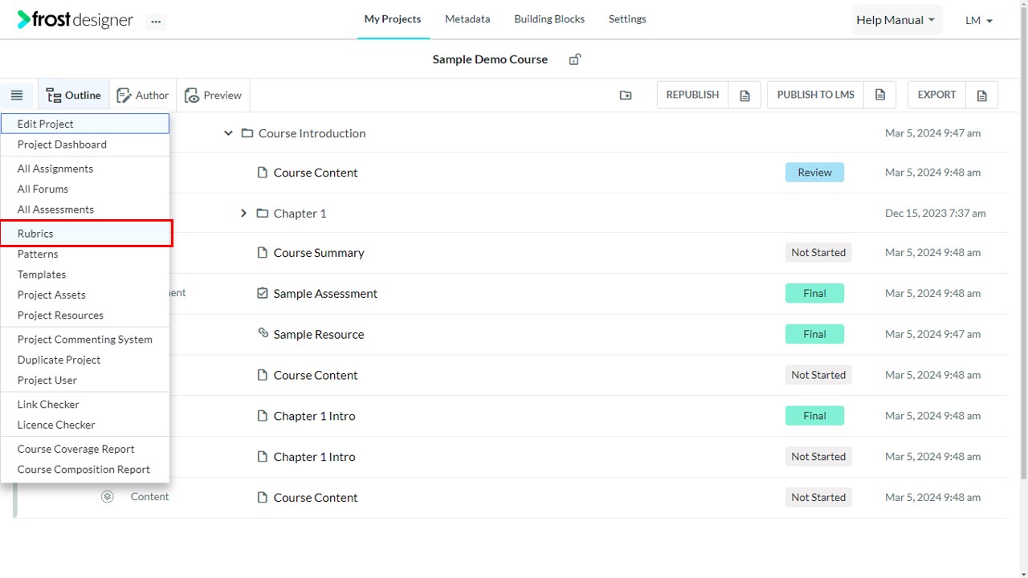
Task: Click the lock icon next to Sample Demo Course
Action: pos(575,59)
